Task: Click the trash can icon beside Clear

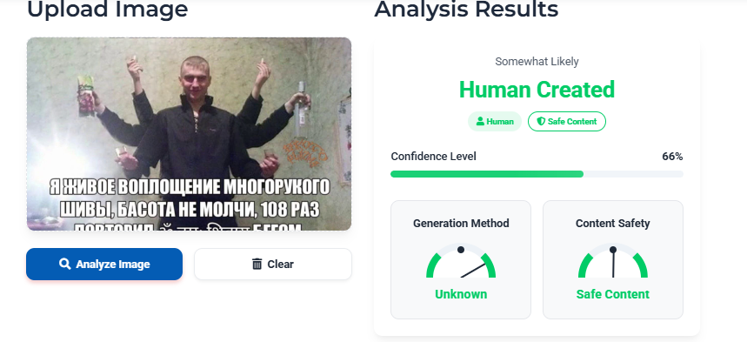Action: 257,264
